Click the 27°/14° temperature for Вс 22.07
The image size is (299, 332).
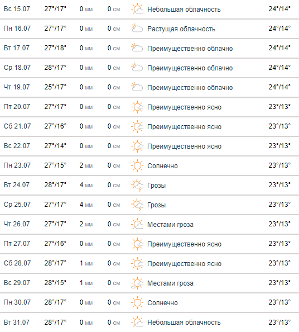pos(55,146)
